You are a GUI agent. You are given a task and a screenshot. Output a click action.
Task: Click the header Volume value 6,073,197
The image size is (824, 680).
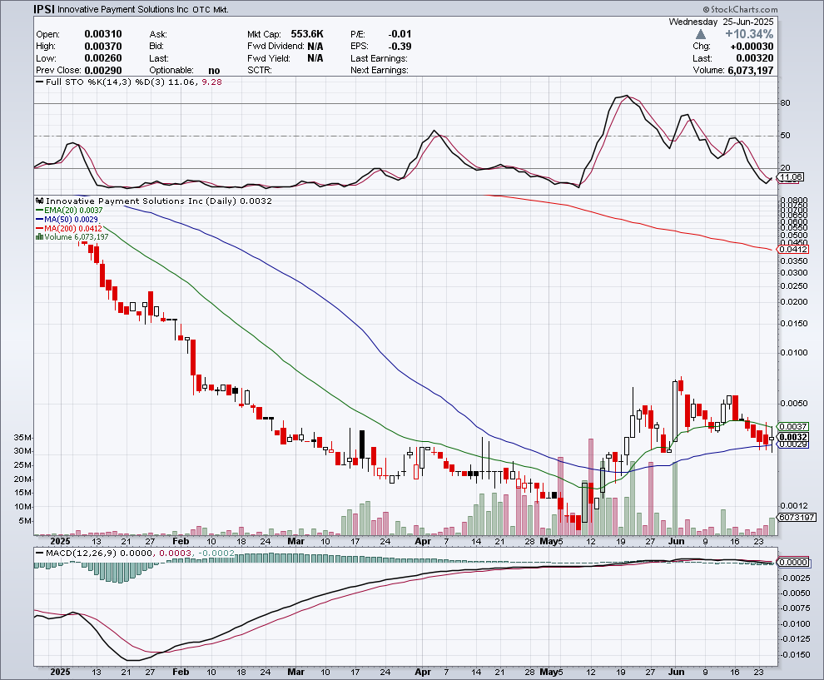pyautogui.click(x=751, y=71)
